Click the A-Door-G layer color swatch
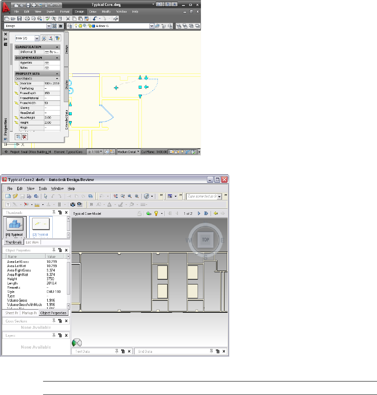377x395 pixels. tap(94, 26)
